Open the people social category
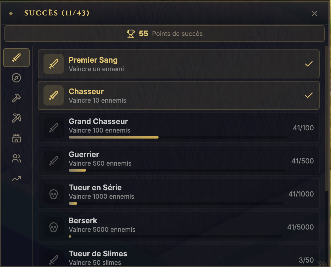The width and height of the screenshot is (331, 267). (x=16, y=158)
